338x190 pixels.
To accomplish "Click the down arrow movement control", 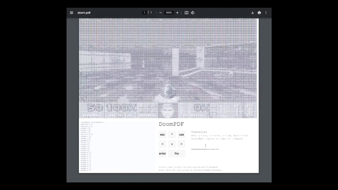I will tap(172, 144).
